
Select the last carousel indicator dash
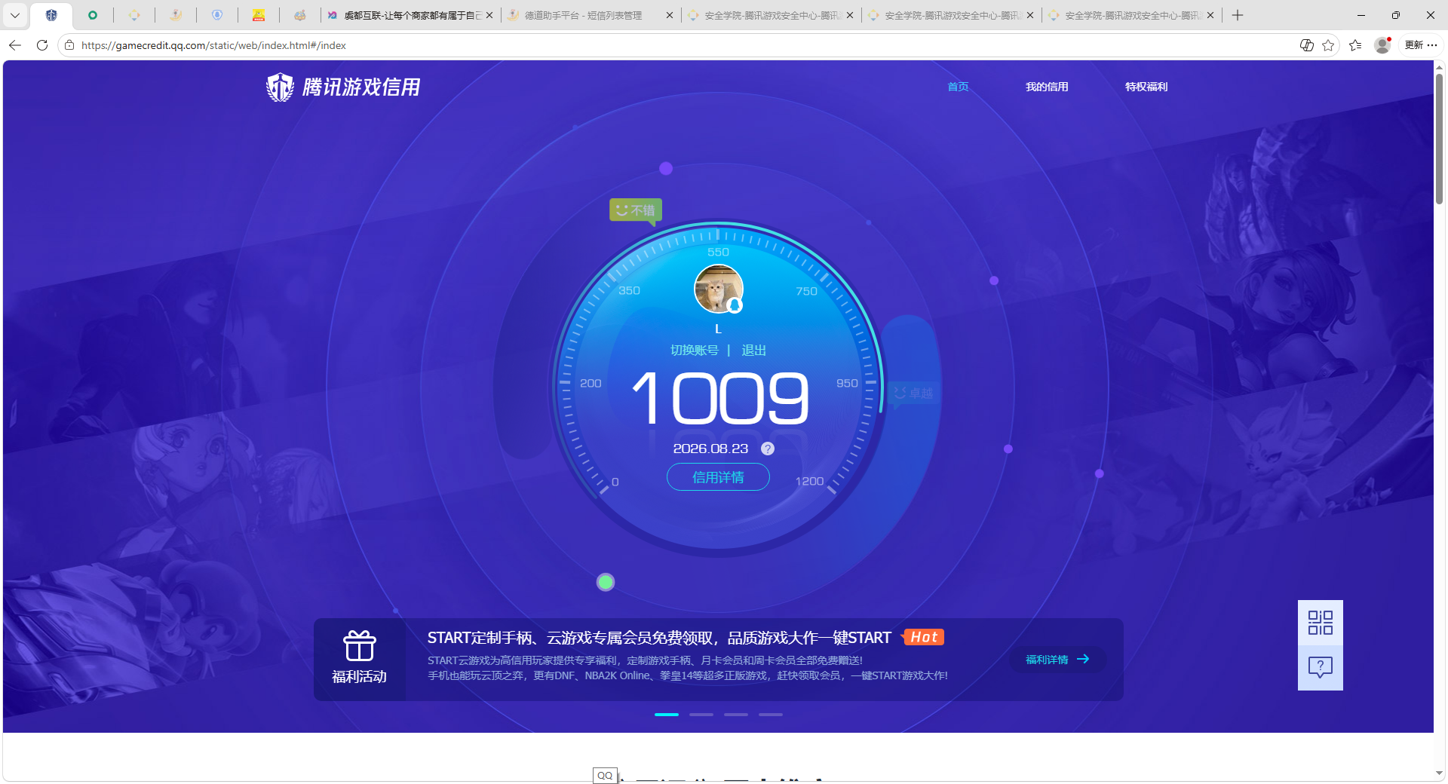click(771, 714)
